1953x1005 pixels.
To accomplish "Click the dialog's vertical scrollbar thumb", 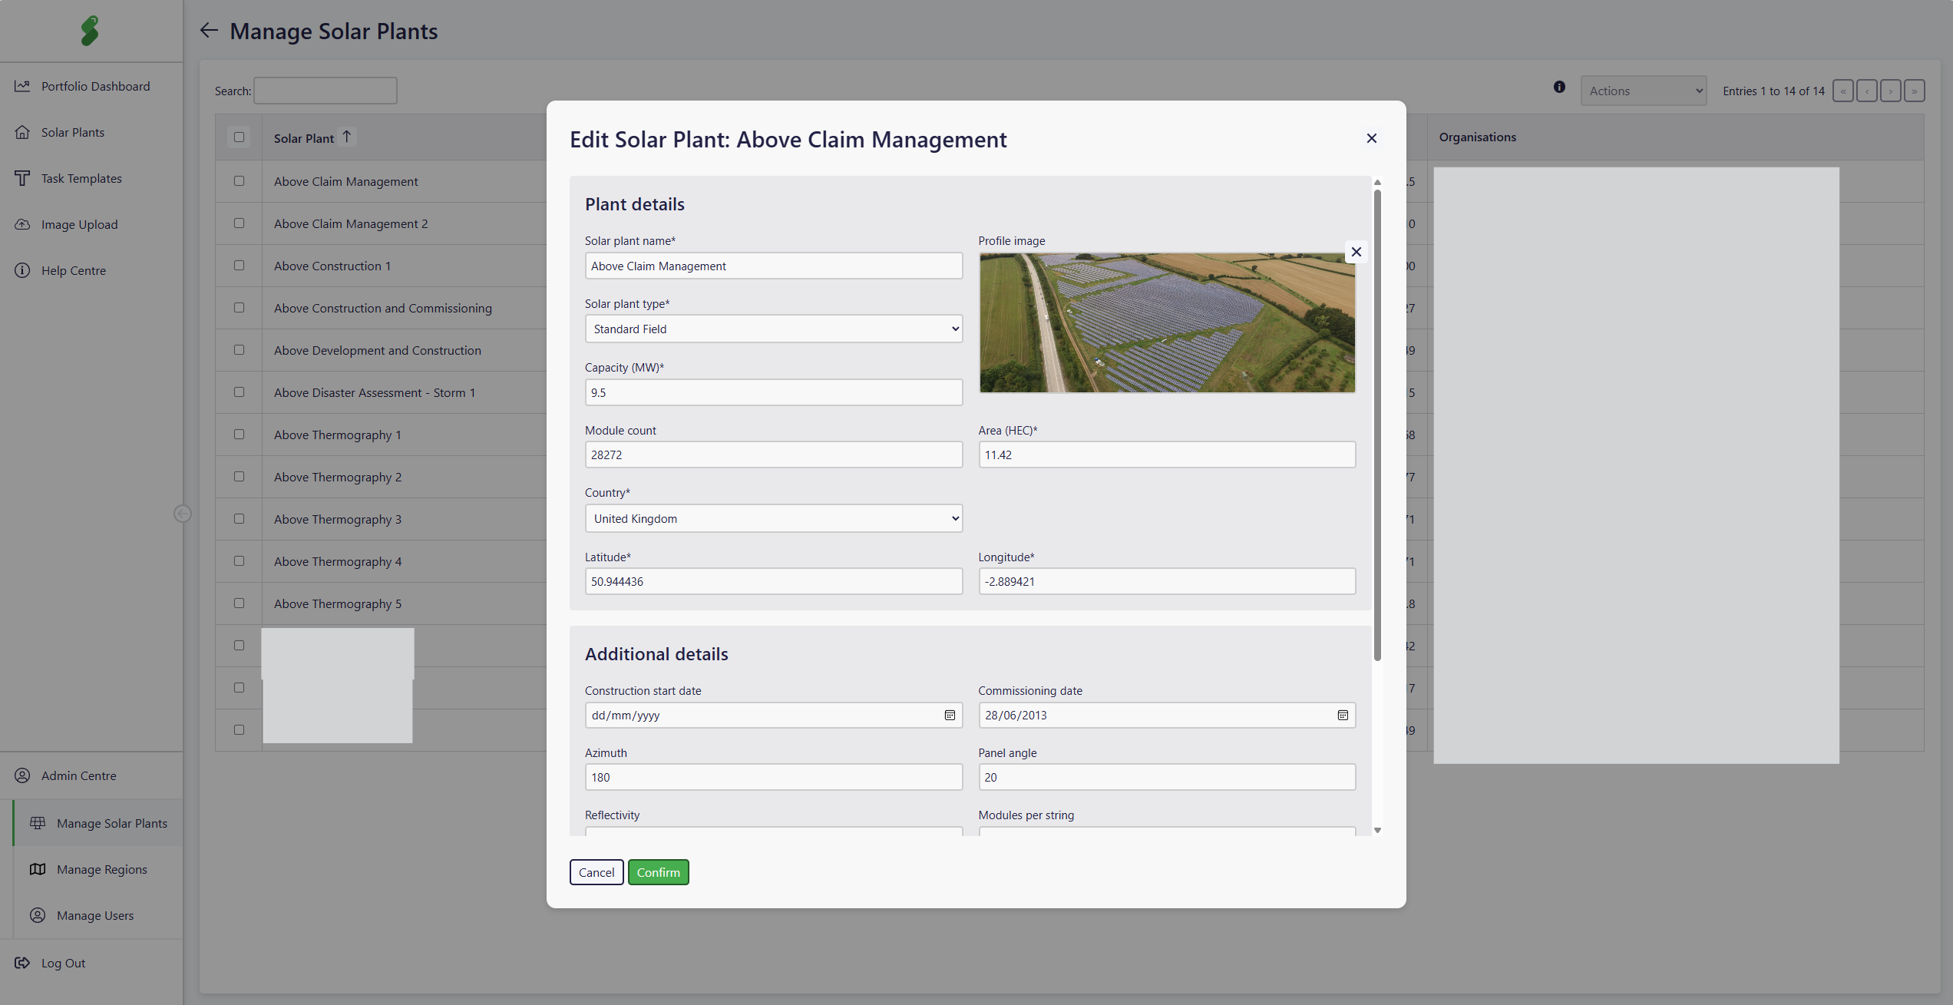I will [1377, 422].
